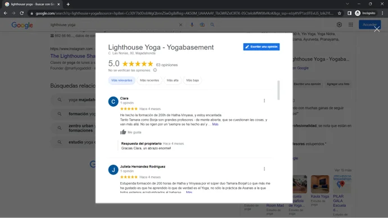
Task: Open info icon about unverified reviews
Action: point(155,70)
